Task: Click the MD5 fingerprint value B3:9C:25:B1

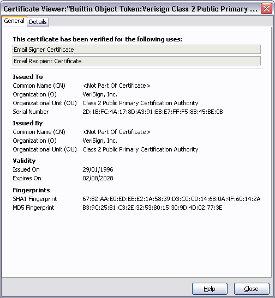Action: click(x=152, y=208)
